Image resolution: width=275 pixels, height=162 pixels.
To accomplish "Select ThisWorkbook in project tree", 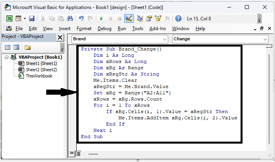I will coord(39,76).
